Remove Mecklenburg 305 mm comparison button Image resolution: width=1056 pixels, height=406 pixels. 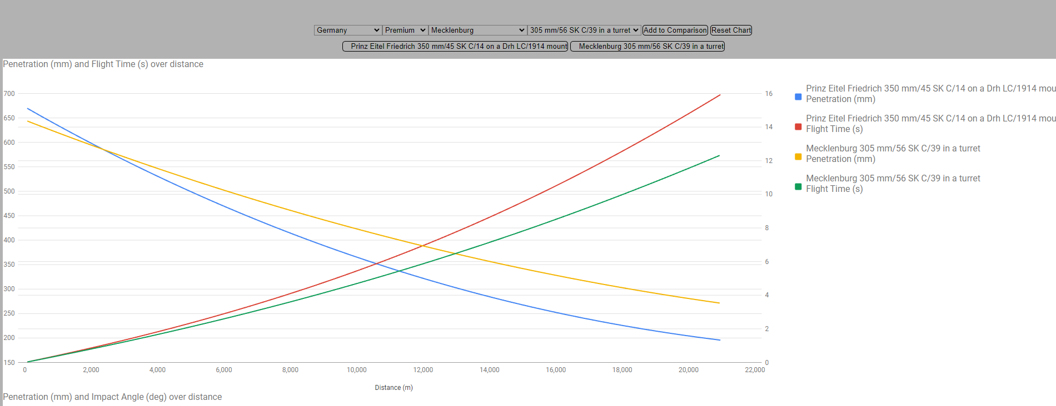click(x=647, y=46)
